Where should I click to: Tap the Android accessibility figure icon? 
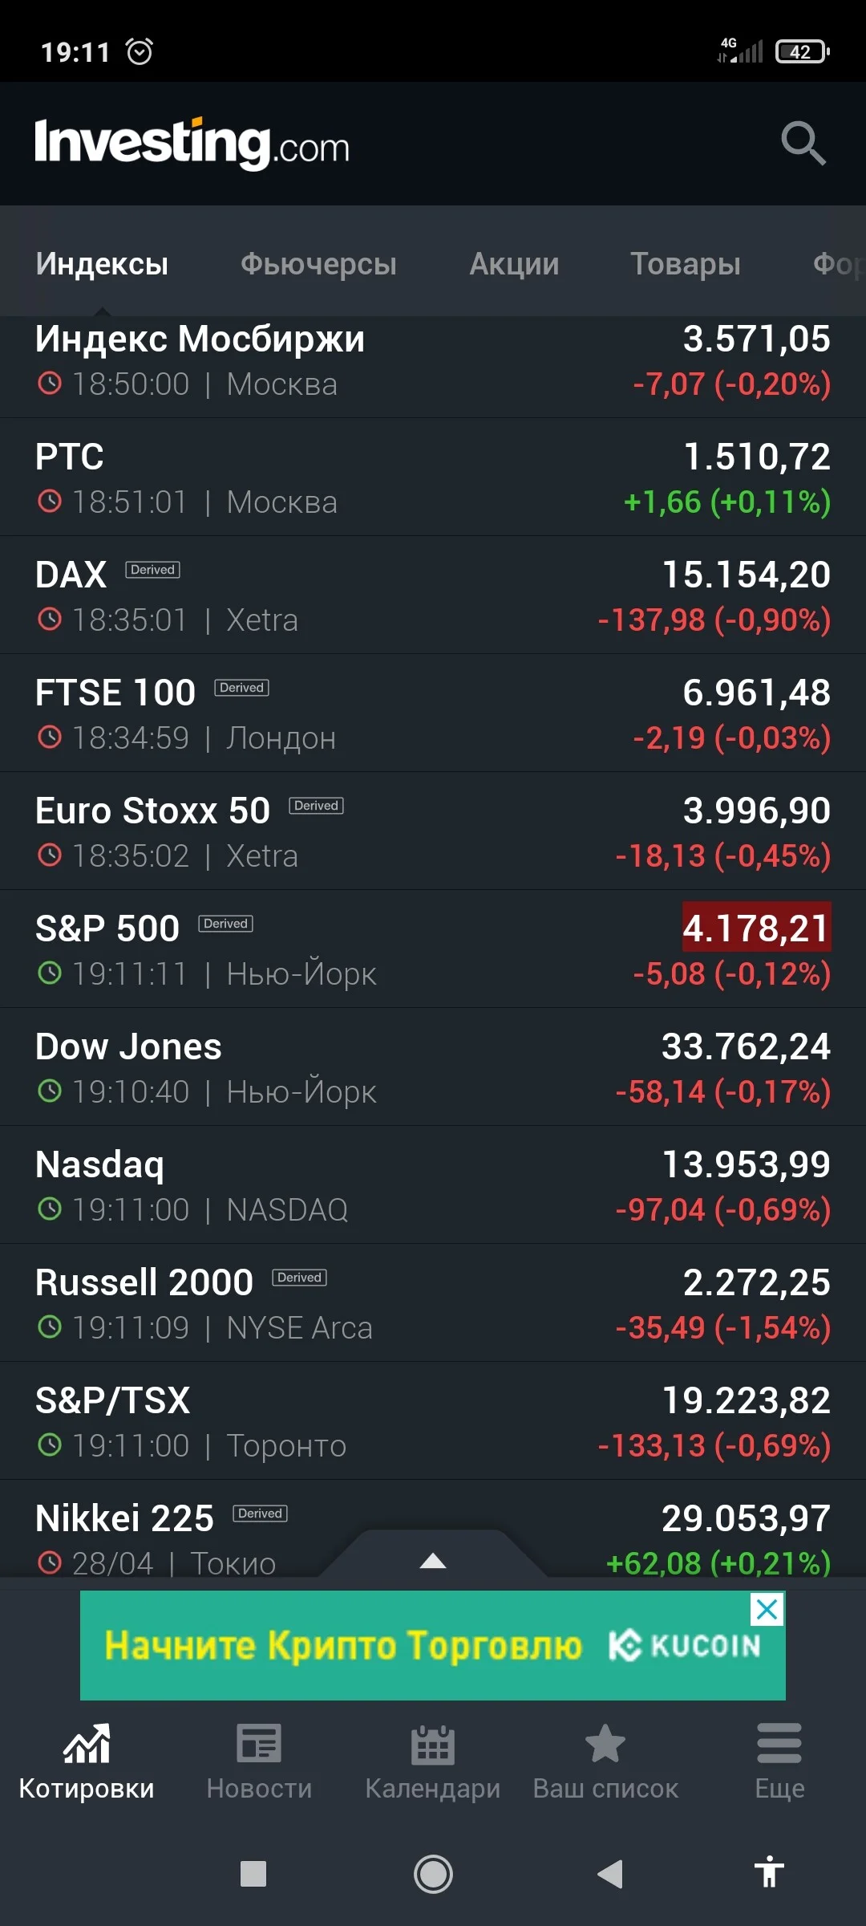(x=769, y=1873)
